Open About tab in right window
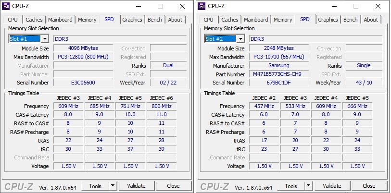 tap(371, 20)
